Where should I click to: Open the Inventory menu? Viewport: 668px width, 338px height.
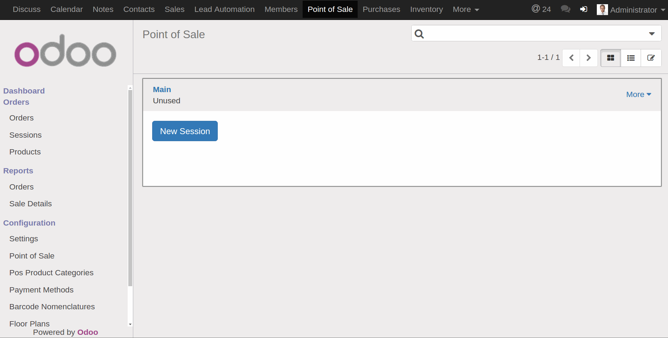click(x=426, y=9)
